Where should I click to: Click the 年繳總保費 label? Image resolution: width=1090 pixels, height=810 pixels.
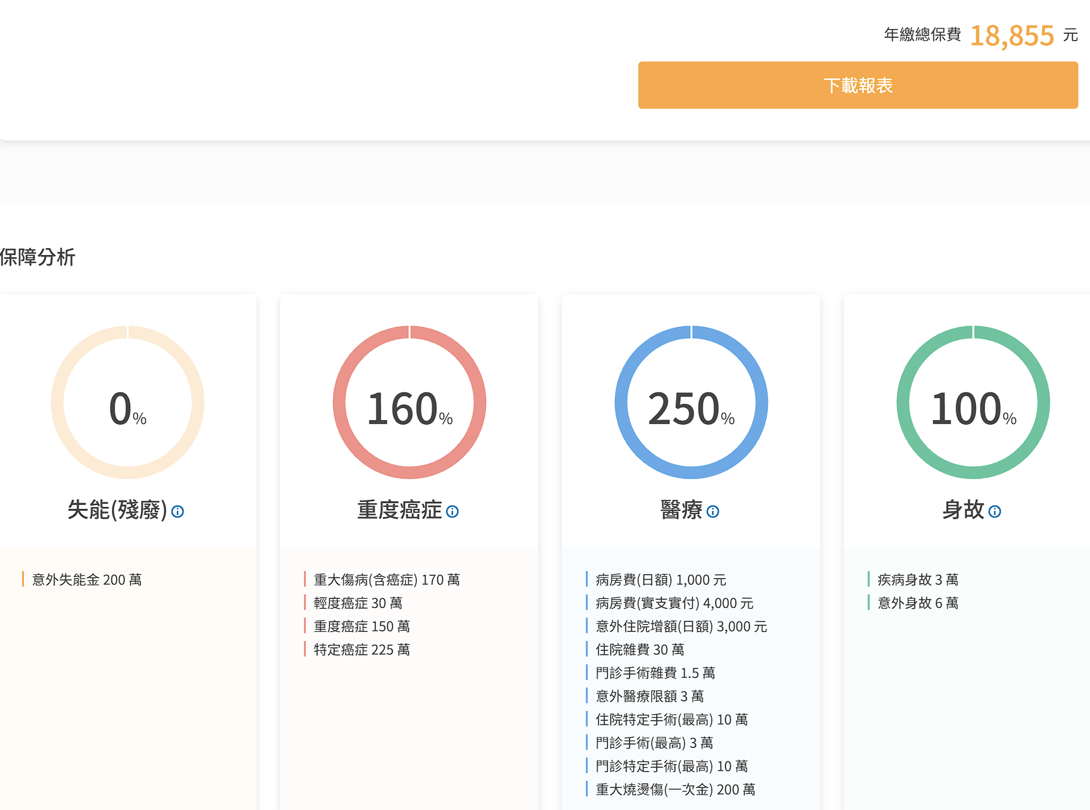pyautogui.click(x=923, y=35)
